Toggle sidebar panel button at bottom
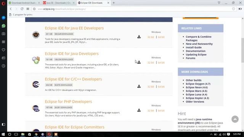This screenshot has width=244, height=137. (3, 124)
